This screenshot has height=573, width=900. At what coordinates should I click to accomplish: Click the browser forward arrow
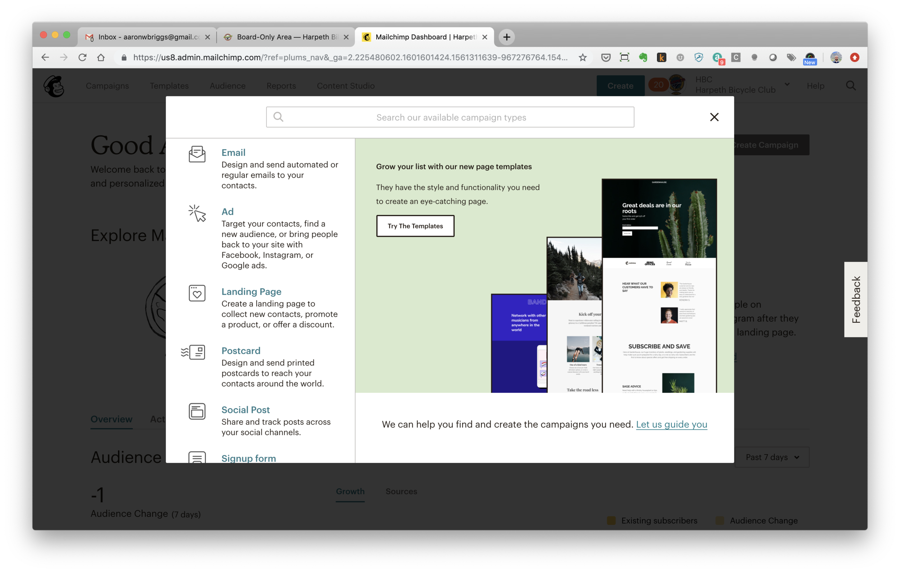click(x=64, y=58)
